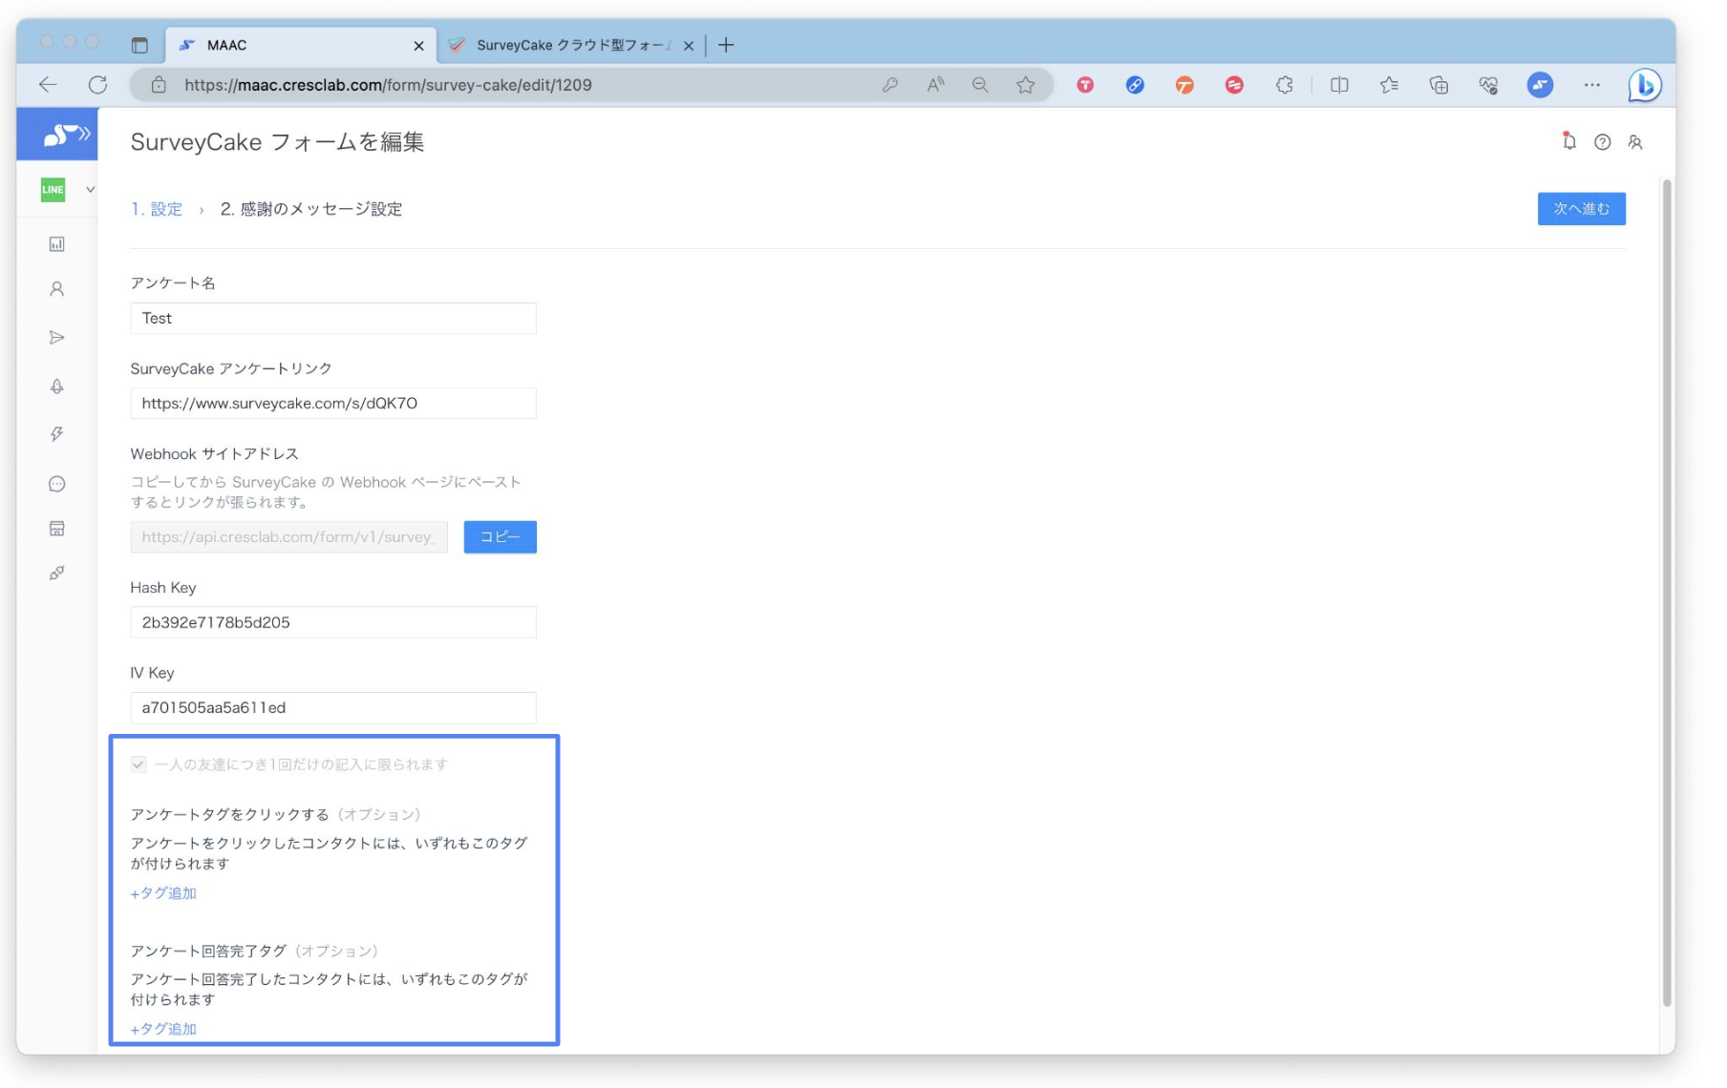Open a new browser tab
1727x1088 pixels.
click(x=726, y=45)
